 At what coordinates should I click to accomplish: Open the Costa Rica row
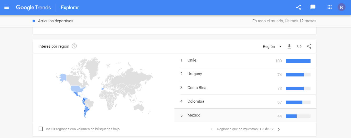(245, 88)
